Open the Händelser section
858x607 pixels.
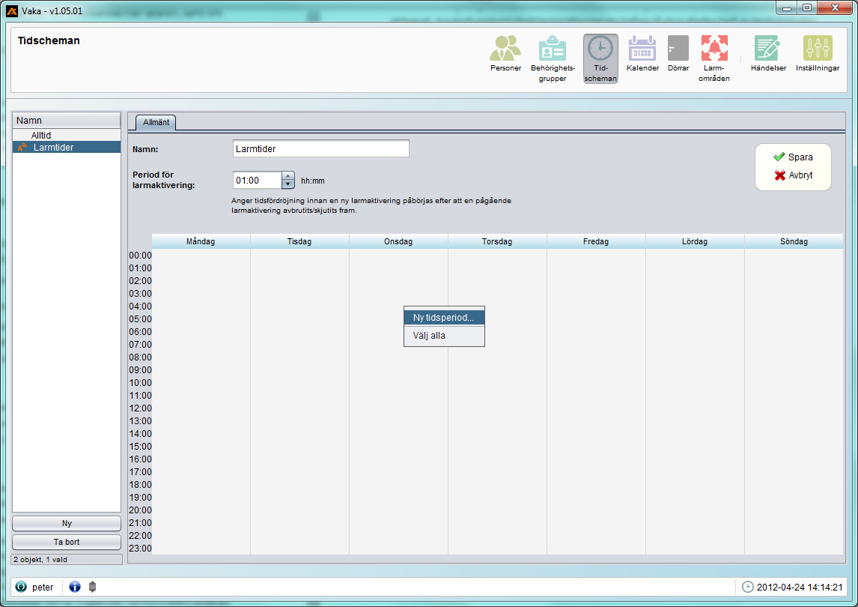coord(768,53)
